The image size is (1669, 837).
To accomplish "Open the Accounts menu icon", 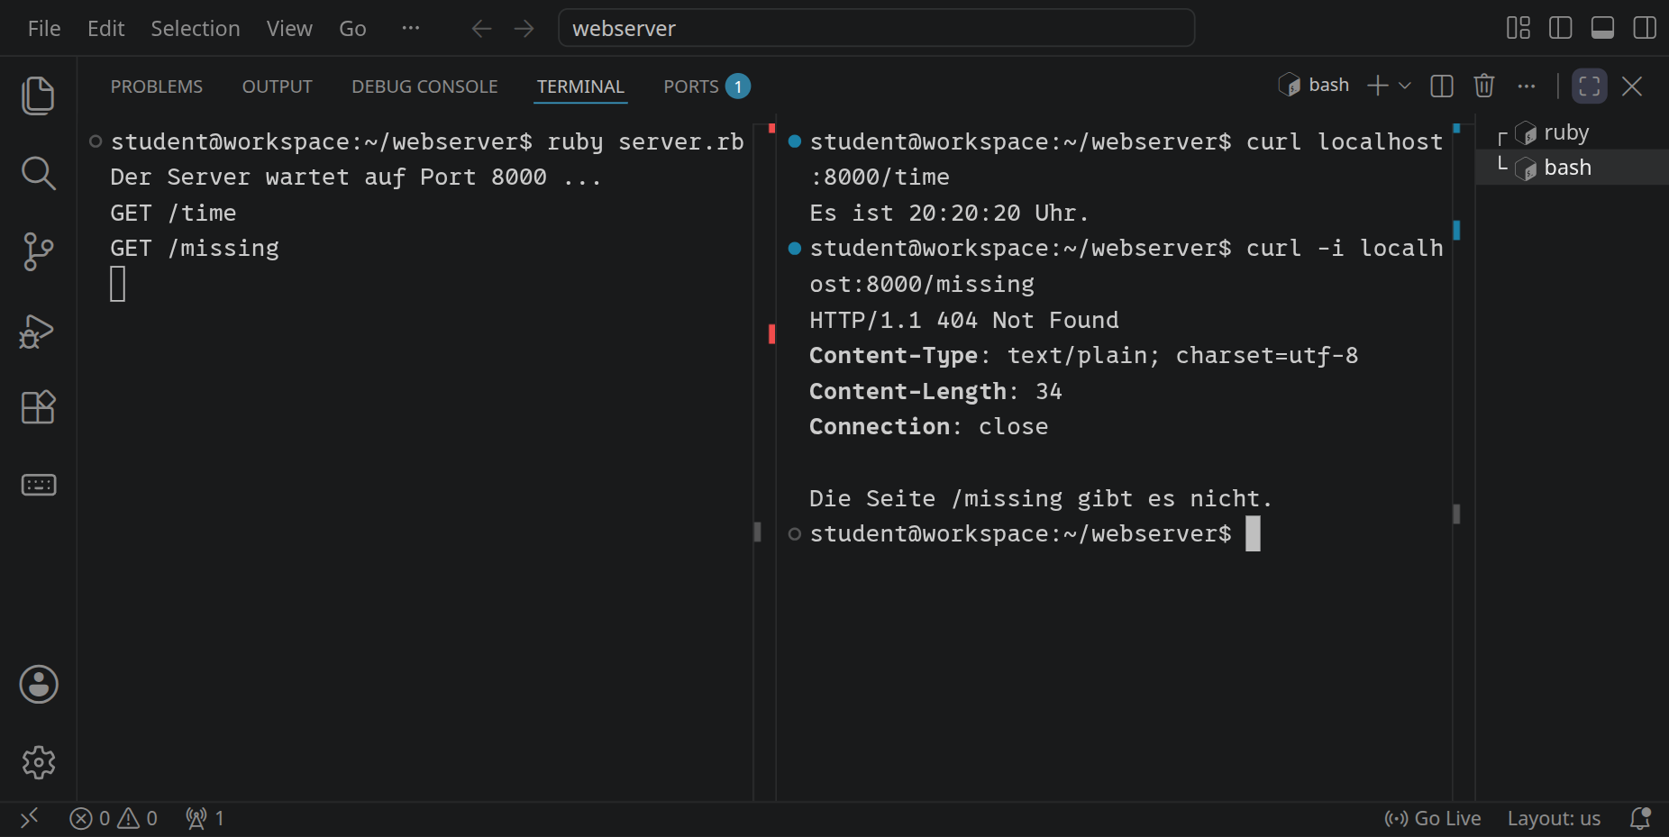I will [39, 685].
